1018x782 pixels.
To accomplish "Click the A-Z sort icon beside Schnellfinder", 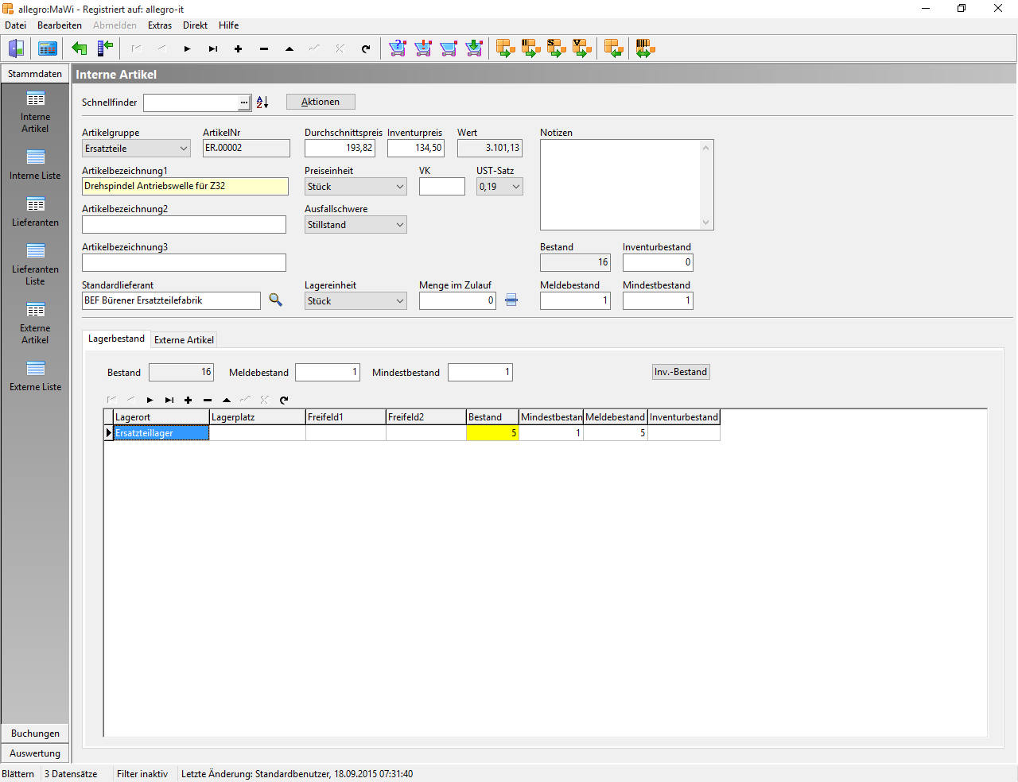I will coord(262,103).
